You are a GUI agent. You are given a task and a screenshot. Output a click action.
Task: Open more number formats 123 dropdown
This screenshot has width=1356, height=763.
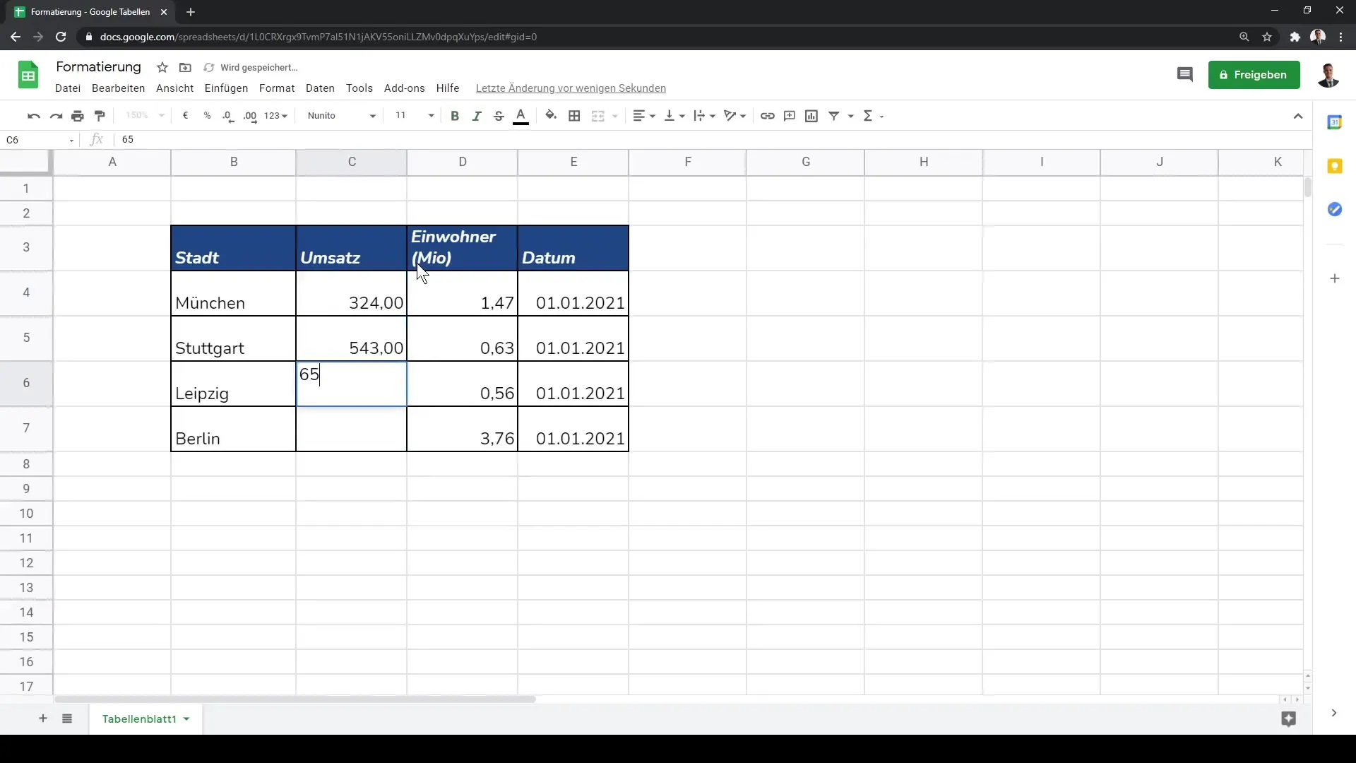275,116
